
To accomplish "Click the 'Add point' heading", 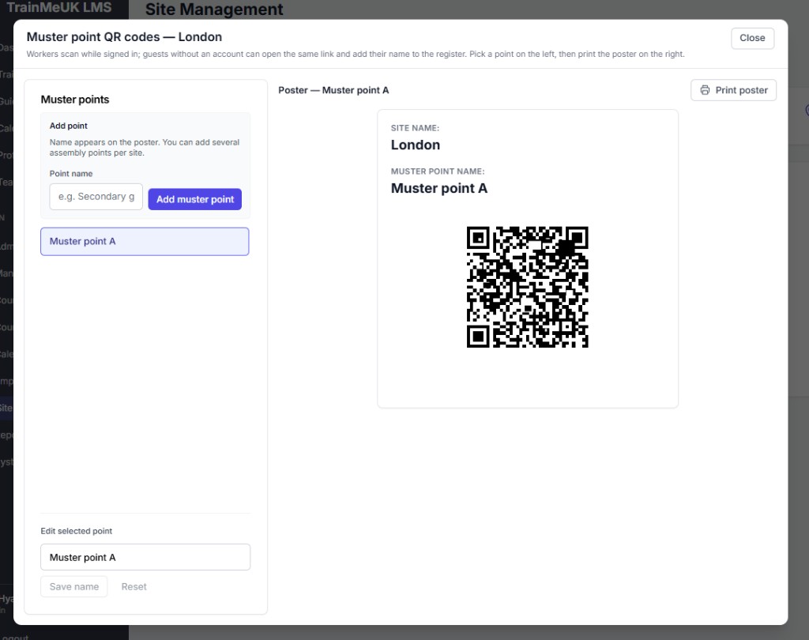I will 69,126.
